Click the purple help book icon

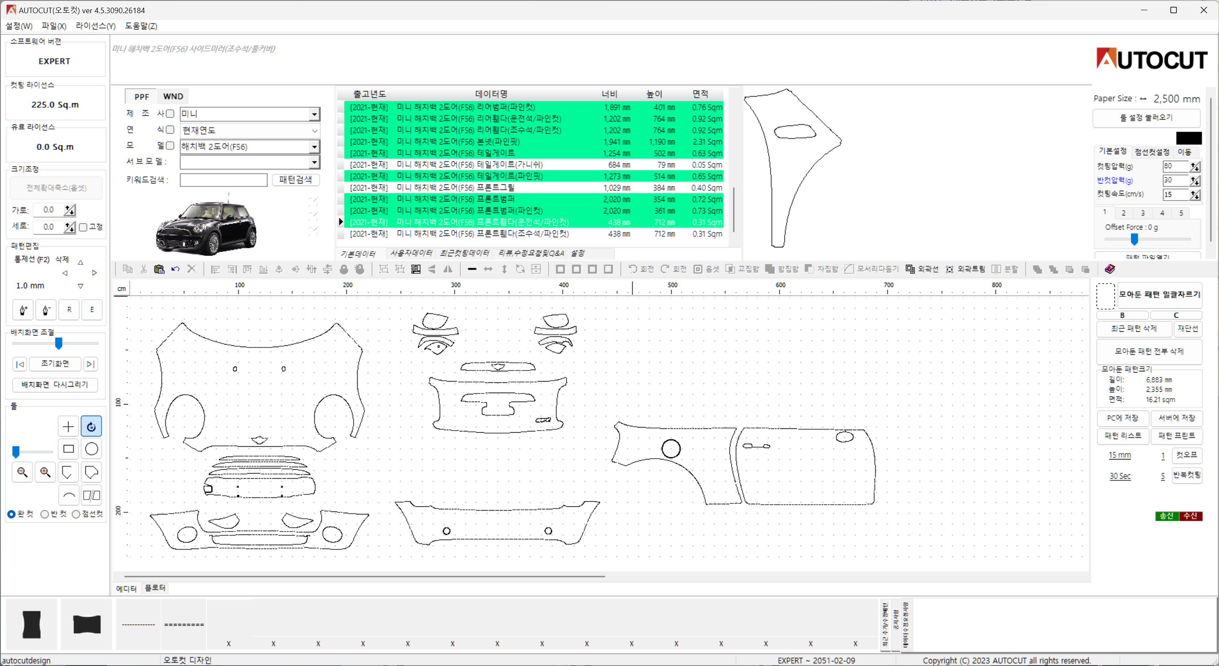click(1110, 269)
